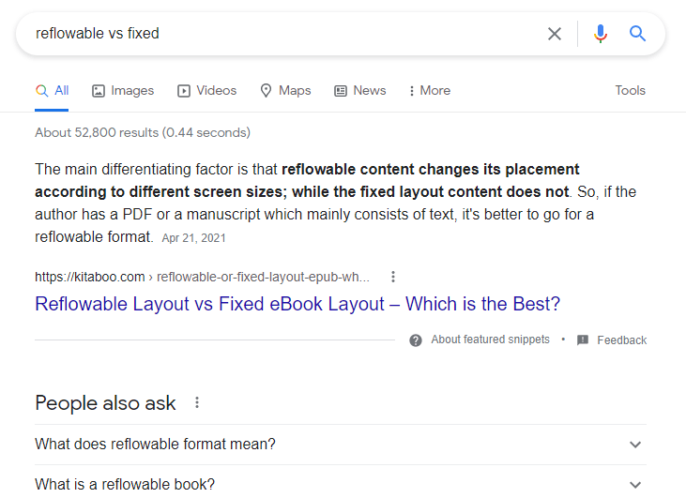Image resolution: width=686 pixels, height=498 pixels.
Task: Click the question mark icon beside About featured snippets
Action: (x=416, y=340)
